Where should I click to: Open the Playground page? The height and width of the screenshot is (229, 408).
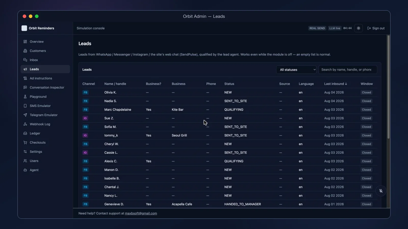[x=45, y=96]
